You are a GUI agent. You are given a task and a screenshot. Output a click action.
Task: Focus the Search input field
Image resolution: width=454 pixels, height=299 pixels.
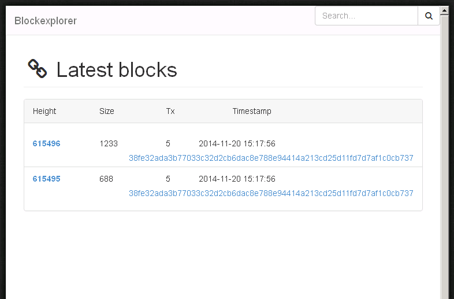pos(366,16)
